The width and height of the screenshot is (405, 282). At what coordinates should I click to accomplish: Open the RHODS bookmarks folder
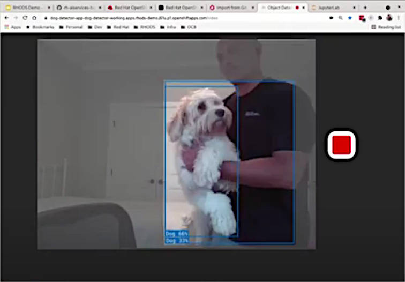coord(145,27)
